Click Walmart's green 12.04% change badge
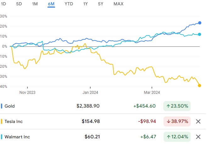This screenshot has height=144, width=207. tap(177, 137)
